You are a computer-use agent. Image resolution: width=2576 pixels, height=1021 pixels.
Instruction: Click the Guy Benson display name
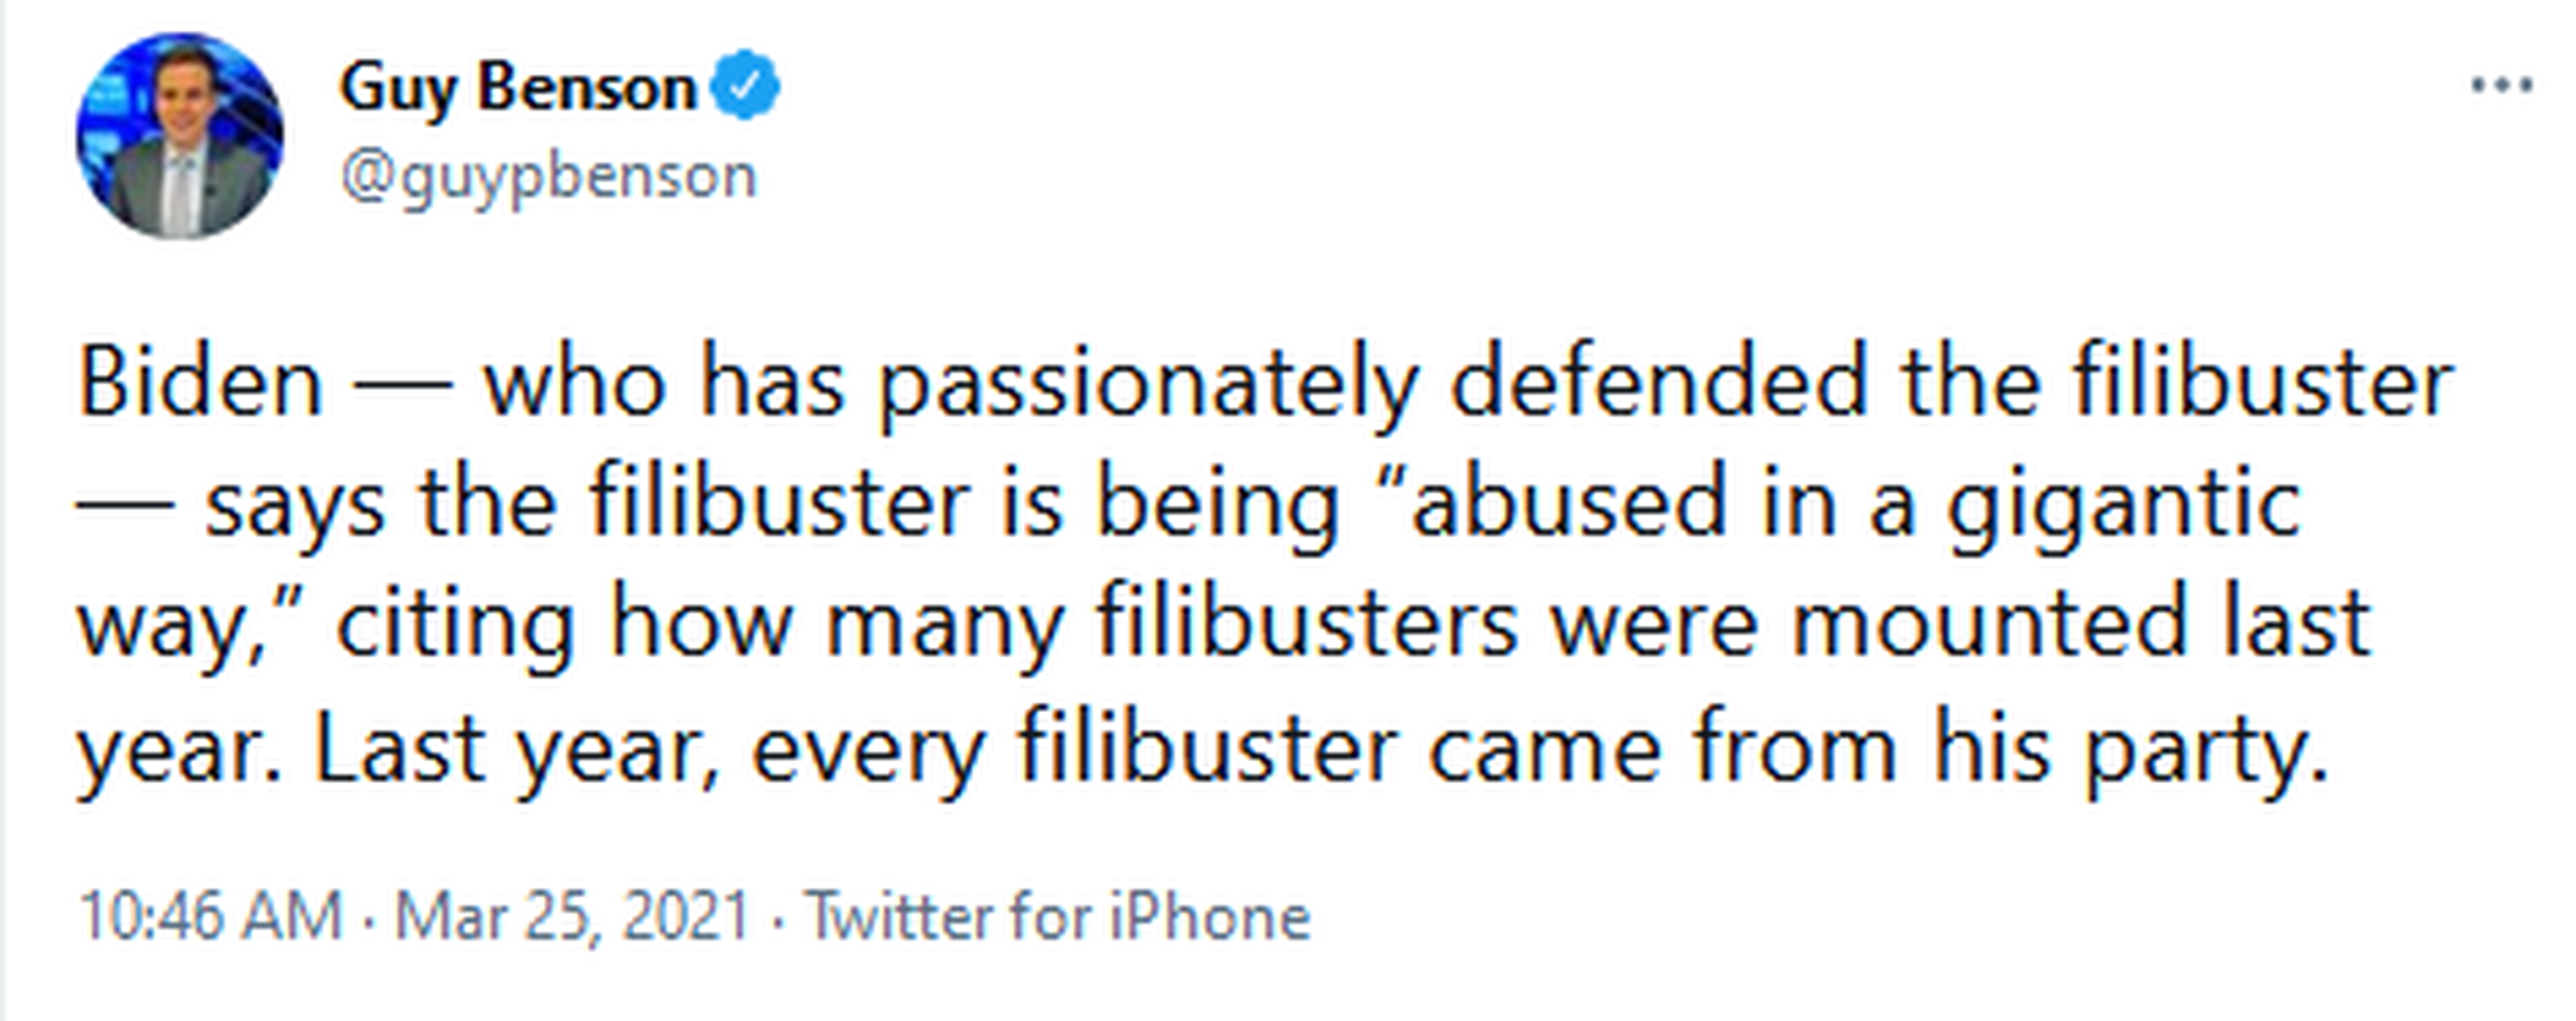pos(518,88)
